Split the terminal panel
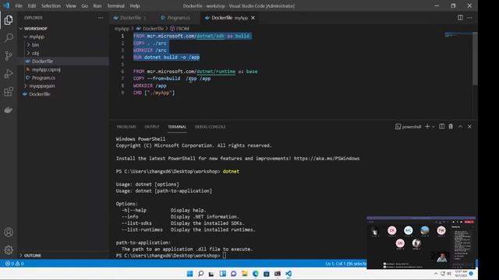Screen dimensions: 499x280 coord(442,126)
